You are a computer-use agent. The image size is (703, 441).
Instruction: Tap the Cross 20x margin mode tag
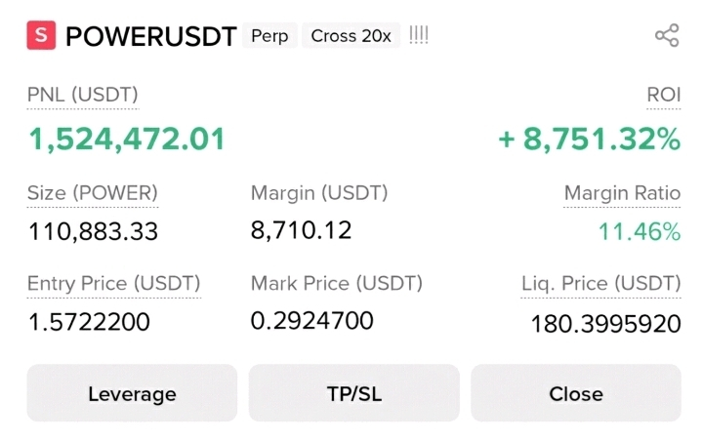(351, 35)
